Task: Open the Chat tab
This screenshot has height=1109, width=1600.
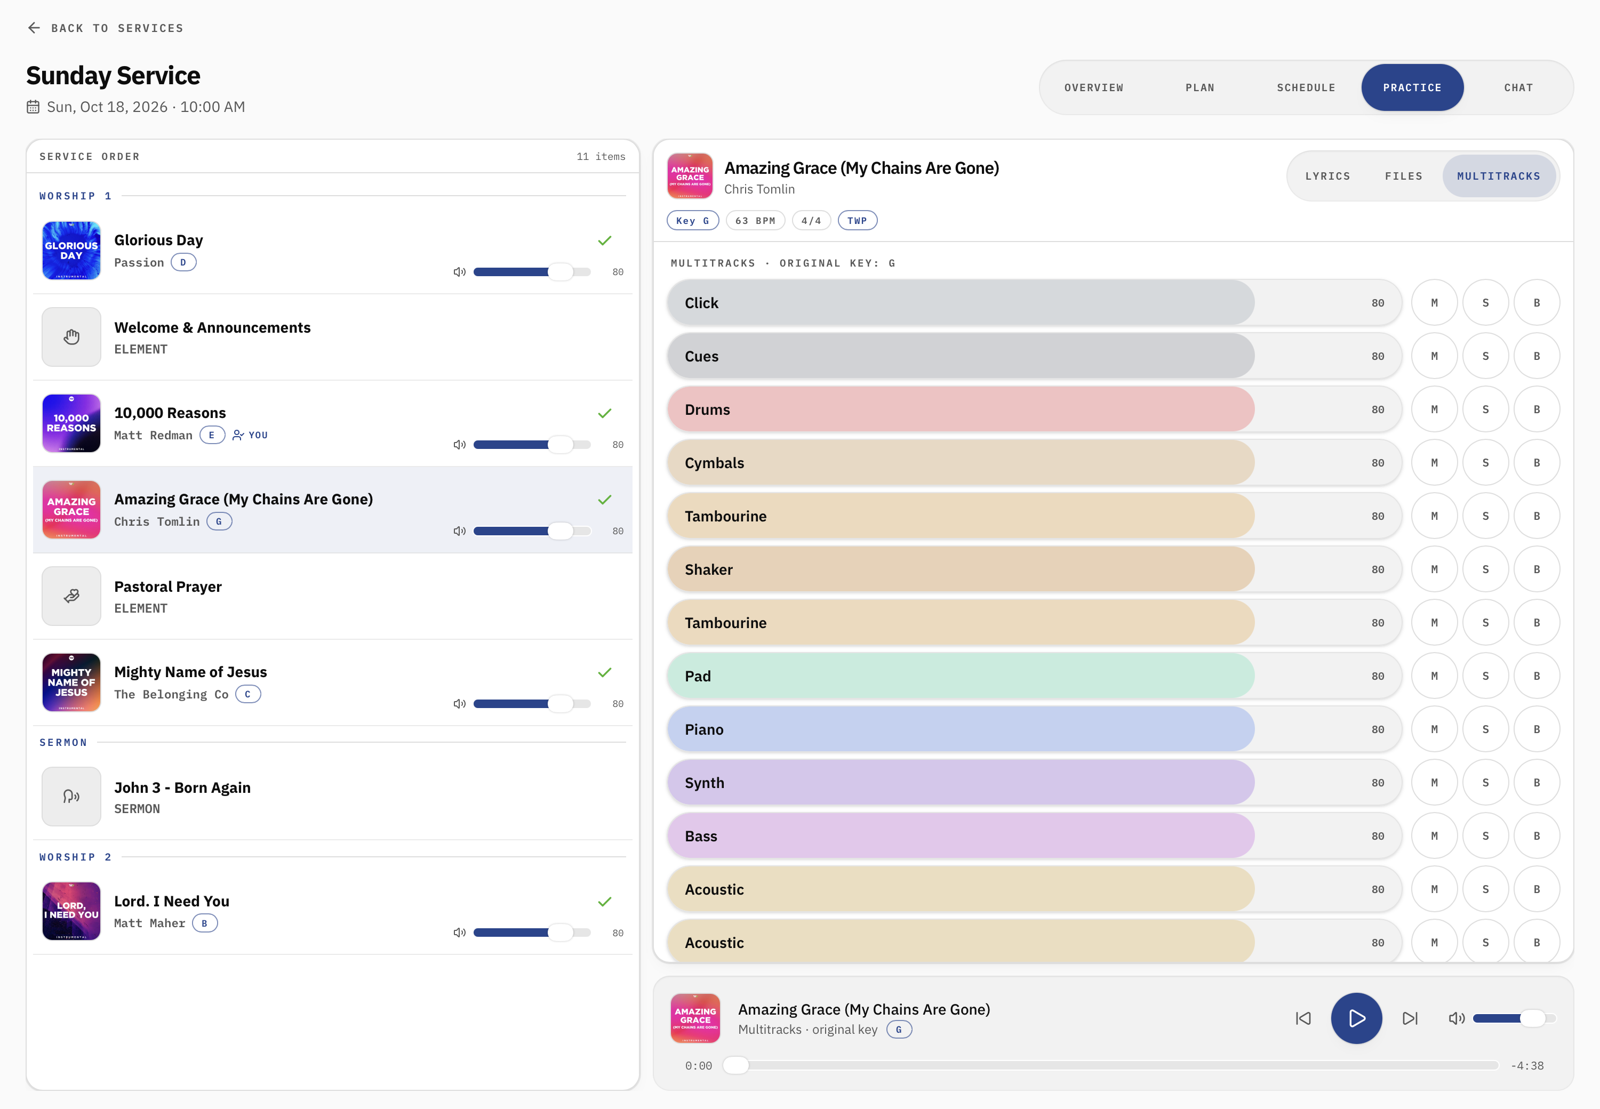Action: [x=1518, y=87]
